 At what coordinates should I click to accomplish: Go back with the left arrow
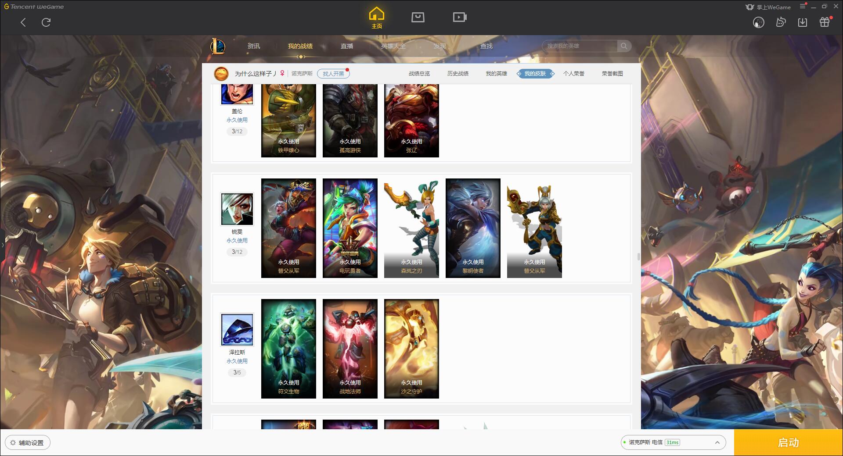23,22
